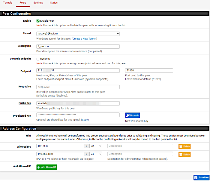Click the Copy link for pre-shared key

point(85,120)
